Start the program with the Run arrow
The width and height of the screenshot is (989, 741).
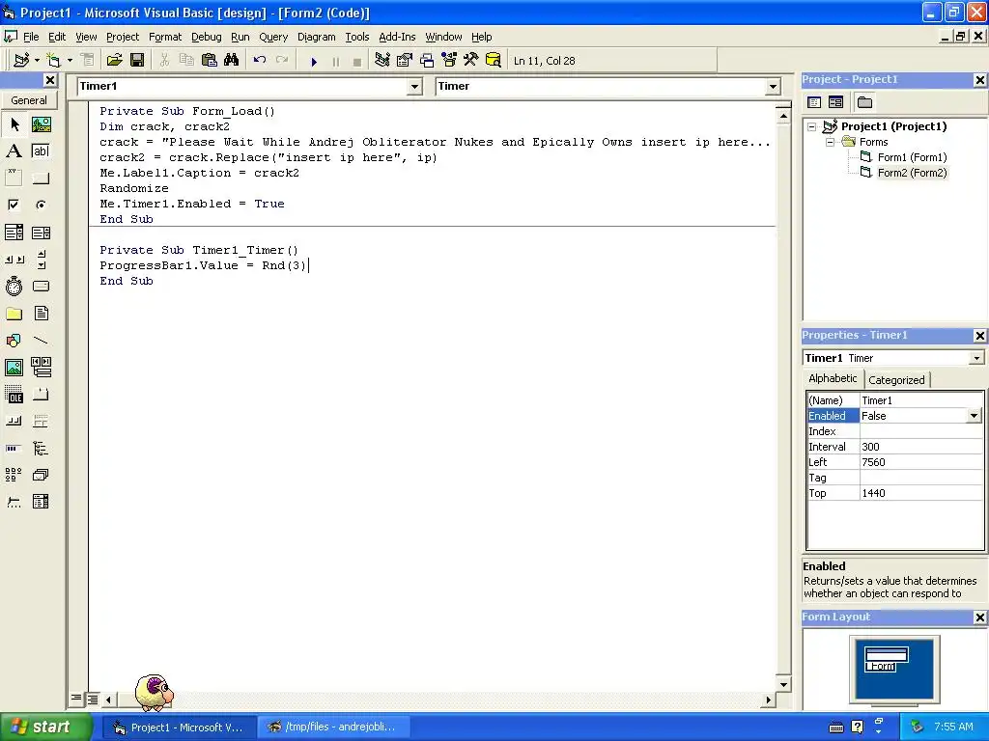click(314, 61)
